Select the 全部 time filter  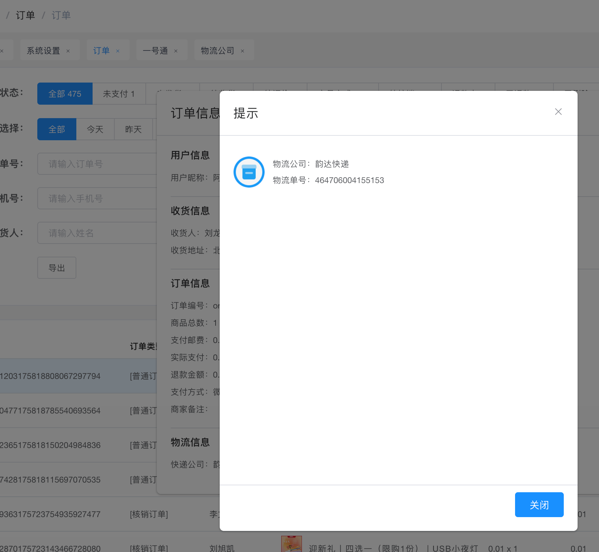(x=57, y=129)
